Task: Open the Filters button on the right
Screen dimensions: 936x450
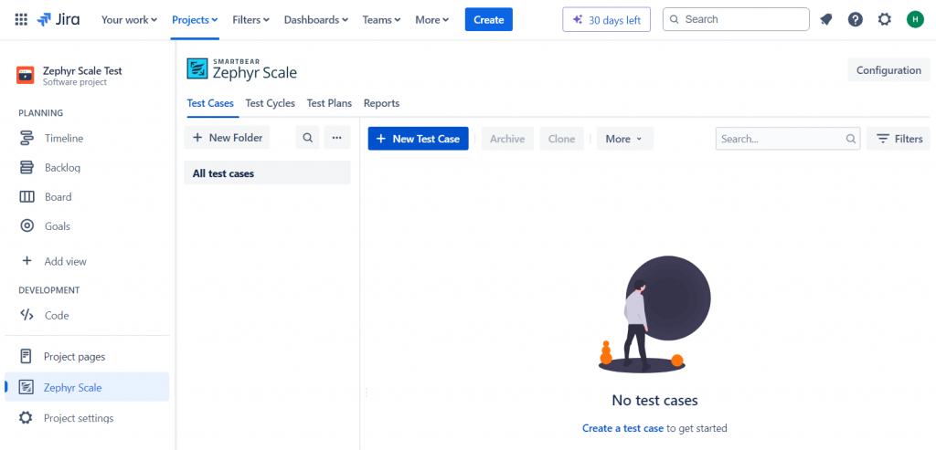Action: tap(899, 139)
